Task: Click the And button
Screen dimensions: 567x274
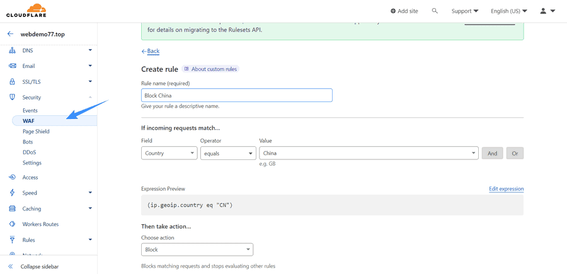Action: coord(492,153)
